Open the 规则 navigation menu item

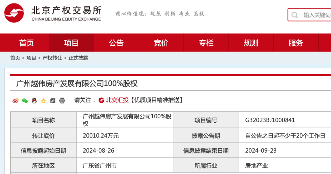click(x=251, y=43)
